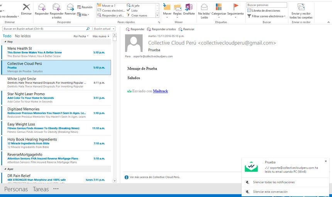Select 'Crear nuevo' quick step
The width and height of the screenshot is (332, 197).
137,15
